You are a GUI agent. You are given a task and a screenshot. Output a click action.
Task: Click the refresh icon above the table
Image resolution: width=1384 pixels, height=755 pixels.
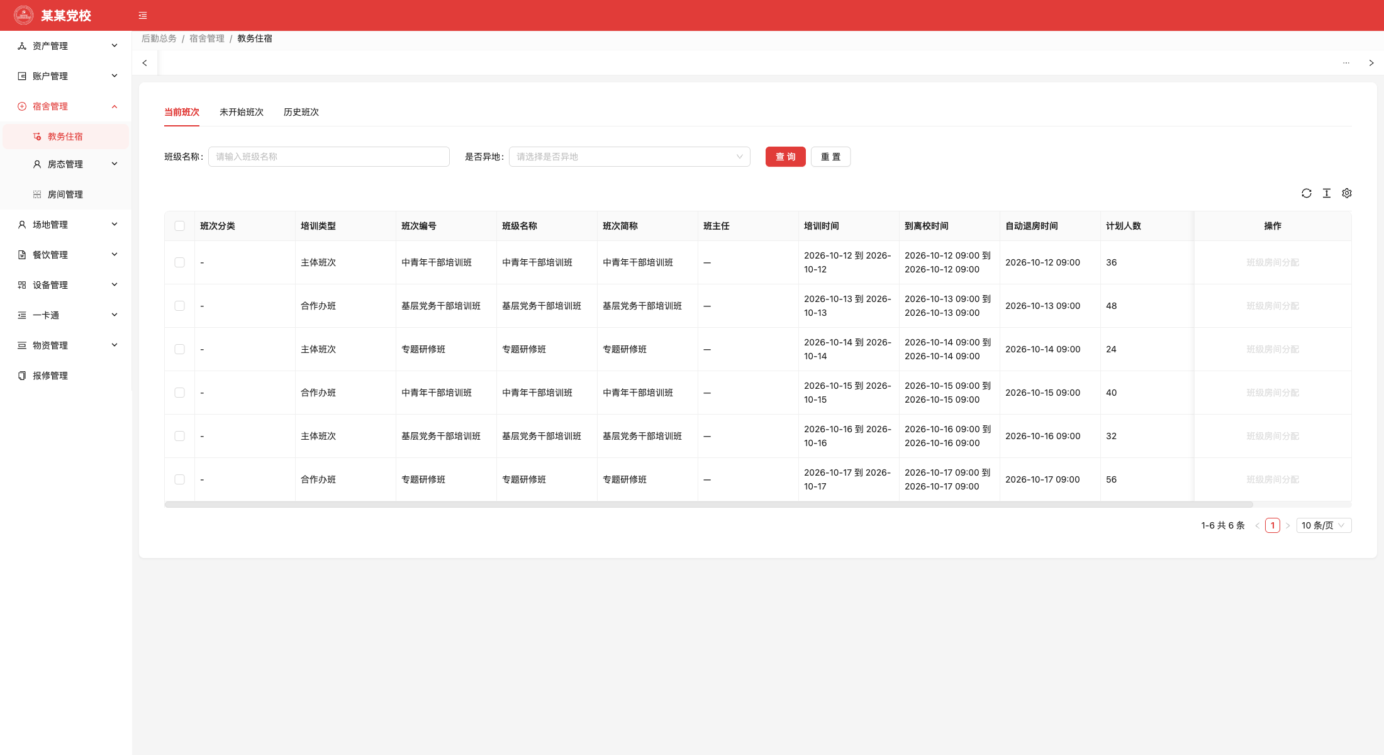coord(1307,193)
